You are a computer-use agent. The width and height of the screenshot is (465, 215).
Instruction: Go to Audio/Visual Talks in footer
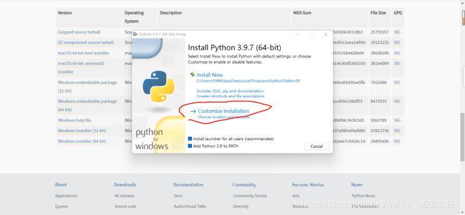pos(190,206)
